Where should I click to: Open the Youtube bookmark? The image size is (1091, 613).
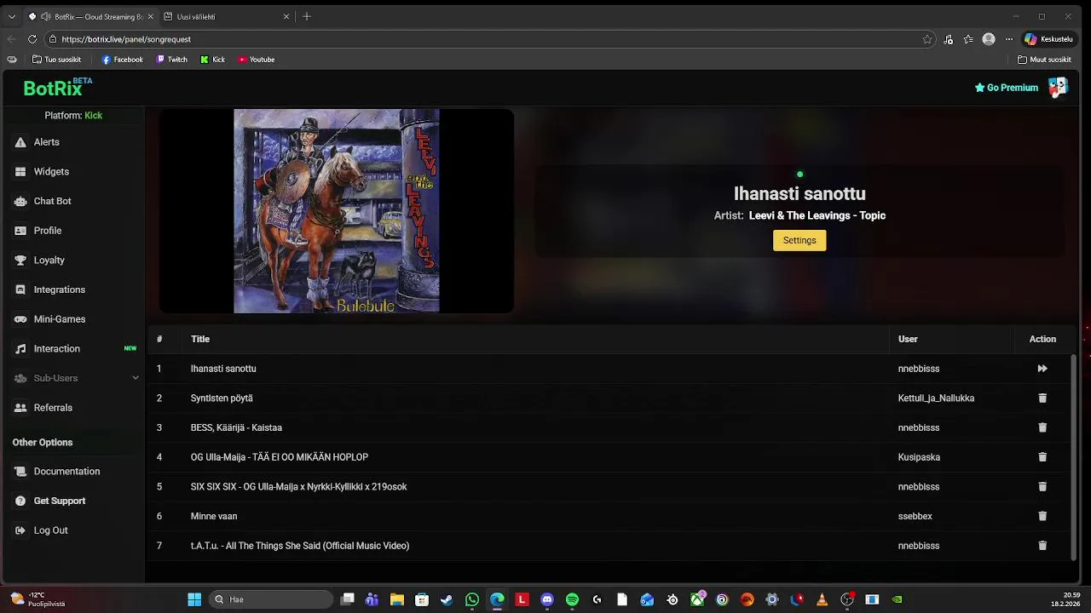click(x=256, y=60)
